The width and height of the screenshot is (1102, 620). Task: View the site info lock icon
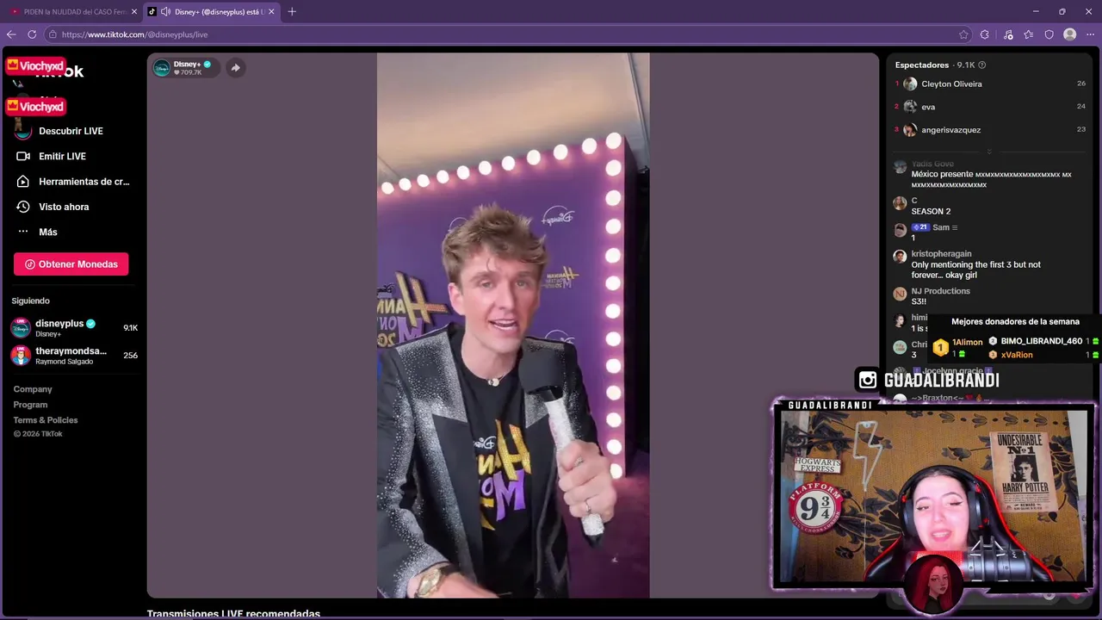coord(53,34)
